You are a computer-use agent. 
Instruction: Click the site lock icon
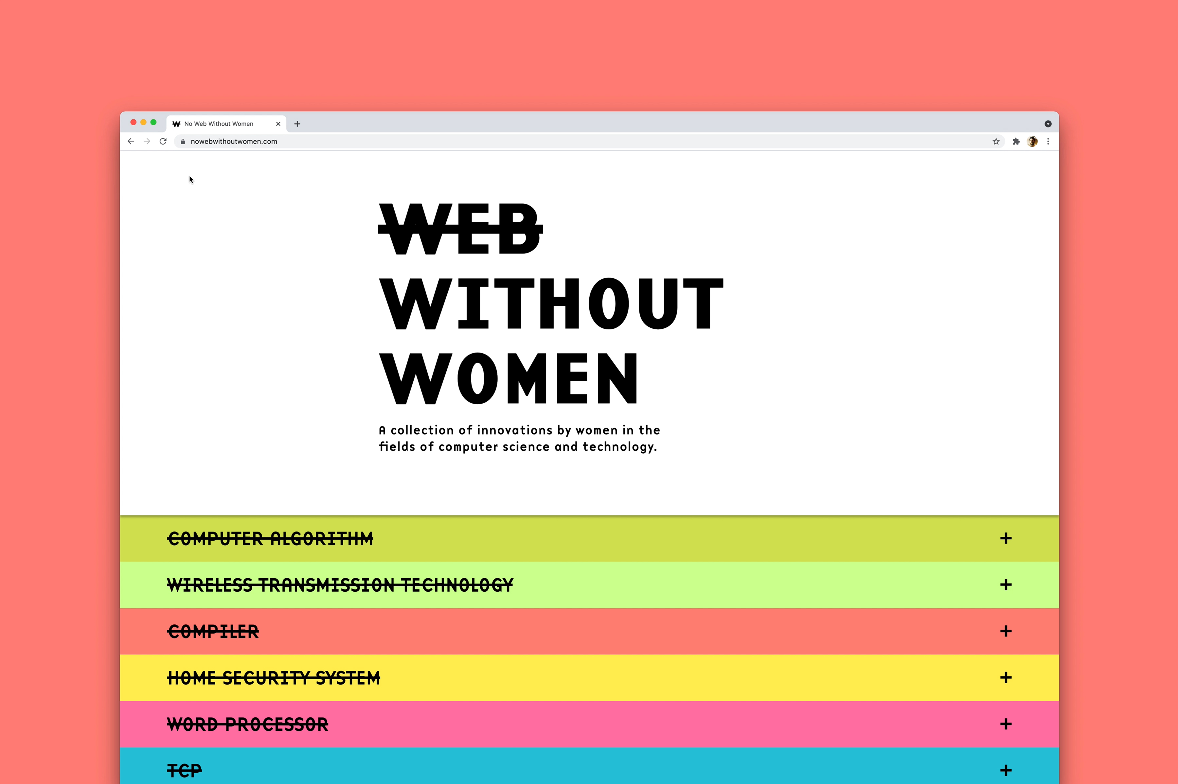[x=183, y=142]
